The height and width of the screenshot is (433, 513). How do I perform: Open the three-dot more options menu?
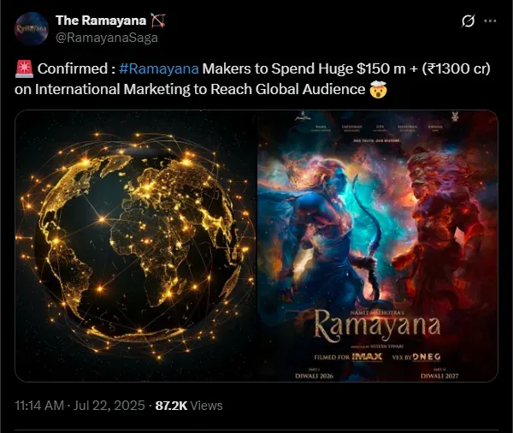(490, 21)
